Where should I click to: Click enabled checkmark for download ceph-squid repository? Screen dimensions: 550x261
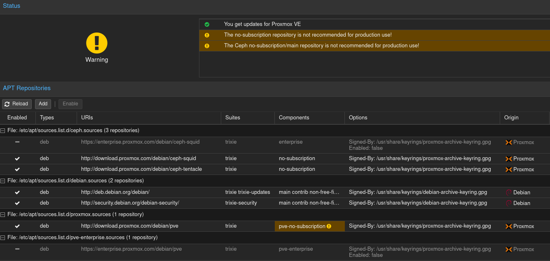17,158
